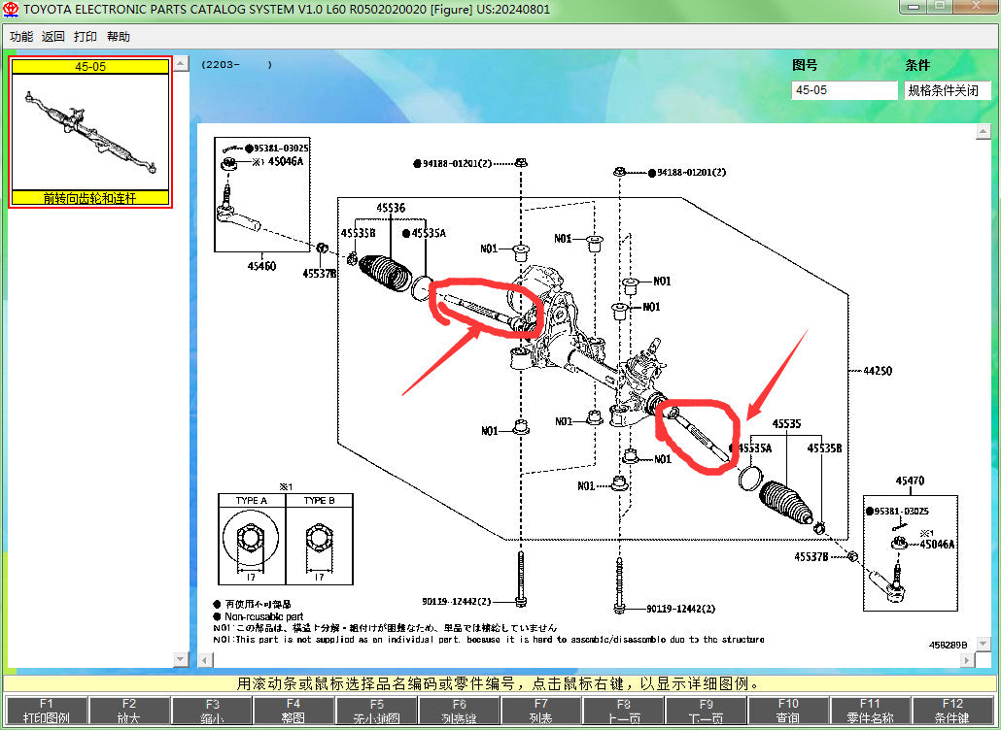Select 95381-03025 in the top-left inset
This screenshot has width=1001, height=730.
point(281,148)
